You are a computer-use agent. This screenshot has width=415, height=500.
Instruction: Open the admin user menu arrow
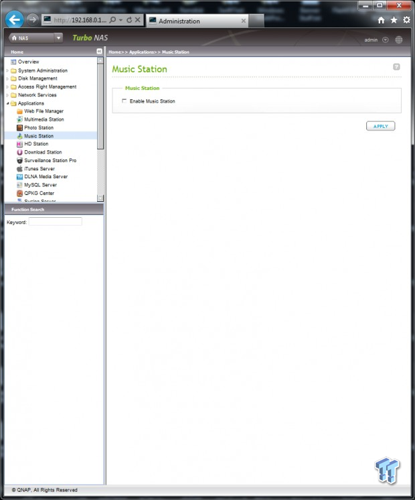(386, 40)
